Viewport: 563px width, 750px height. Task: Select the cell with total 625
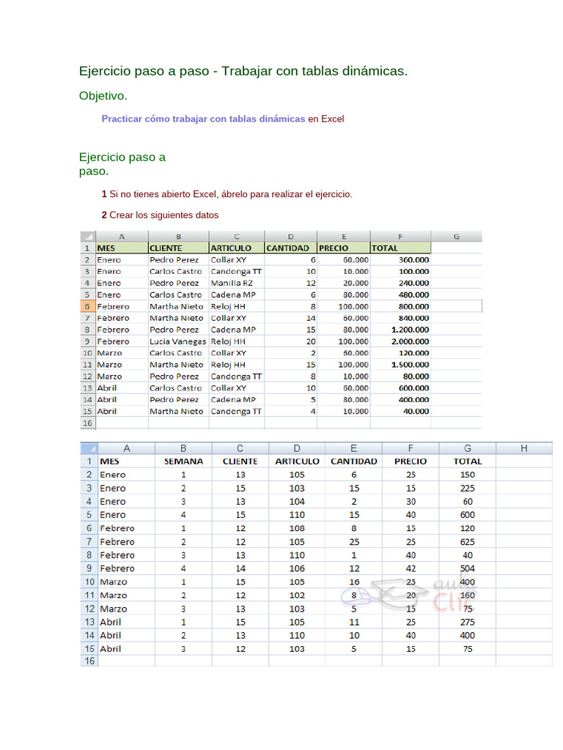click(x=467, y=542)
